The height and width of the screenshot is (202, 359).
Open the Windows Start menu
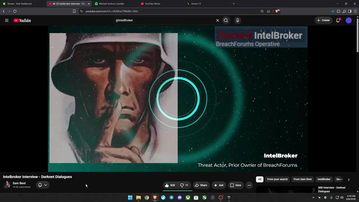(x=130, y=198)
